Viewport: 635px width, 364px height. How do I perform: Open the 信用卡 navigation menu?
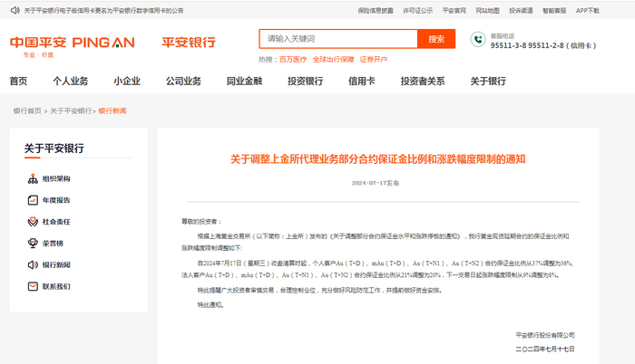(x=362, y=81)
